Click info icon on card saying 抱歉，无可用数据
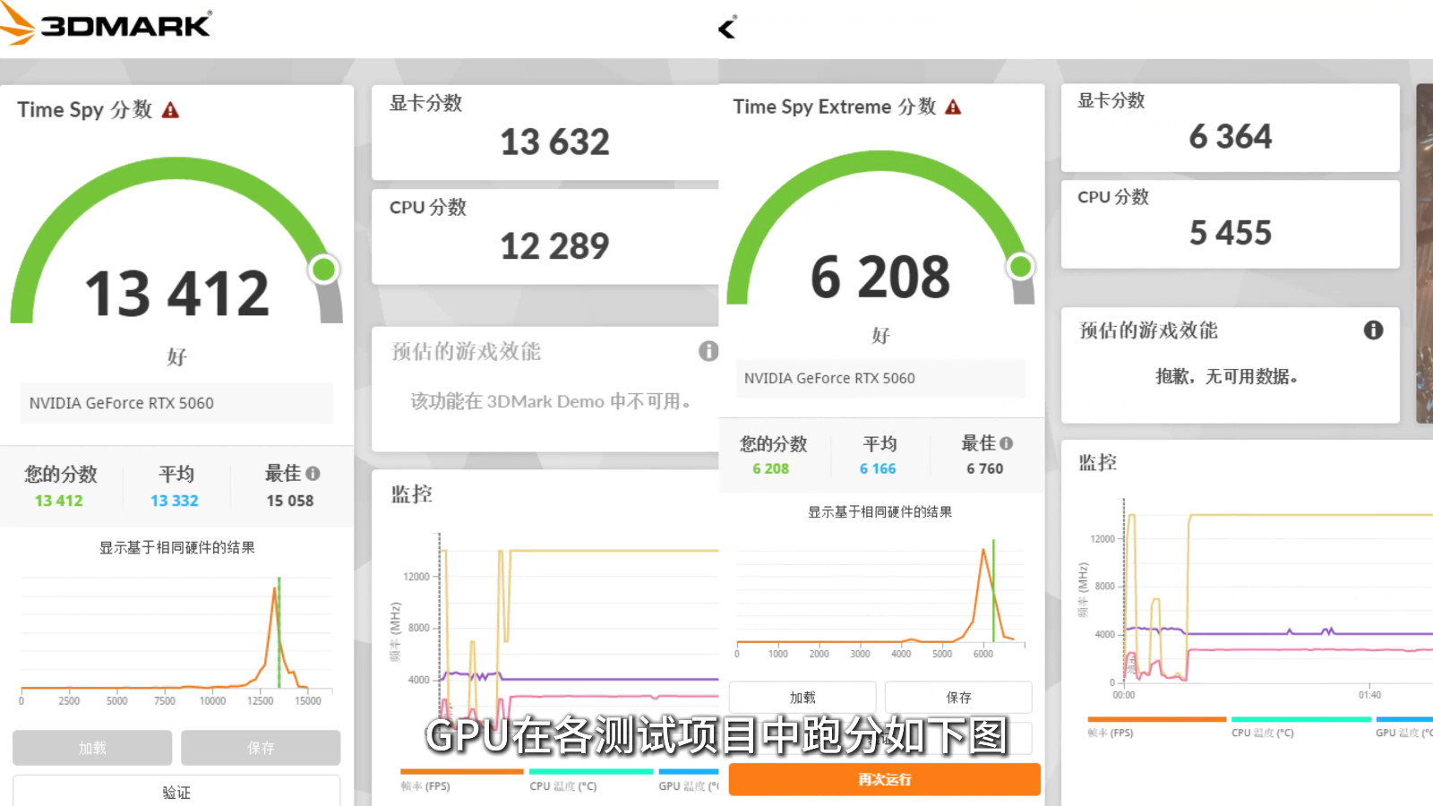This screenshot has width=1433, height=806. click(x=1373, y=330)
